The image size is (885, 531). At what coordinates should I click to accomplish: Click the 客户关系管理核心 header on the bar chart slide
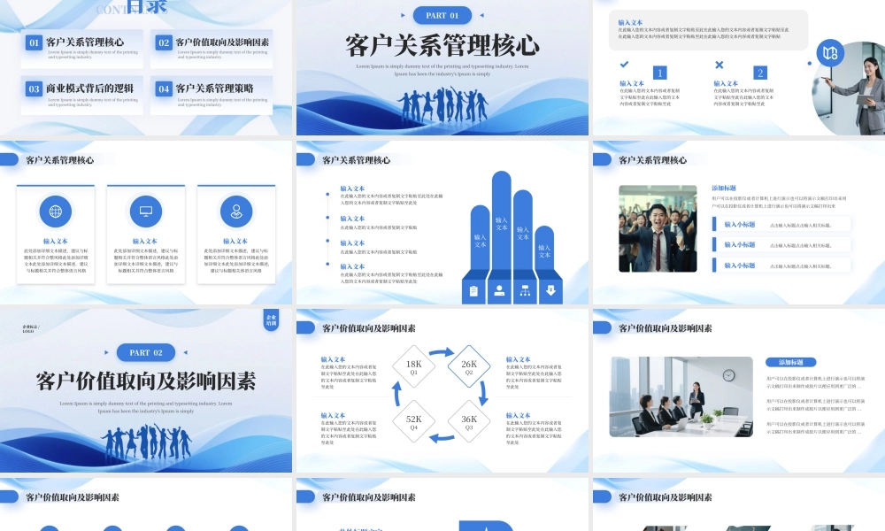tap(356, 160)
